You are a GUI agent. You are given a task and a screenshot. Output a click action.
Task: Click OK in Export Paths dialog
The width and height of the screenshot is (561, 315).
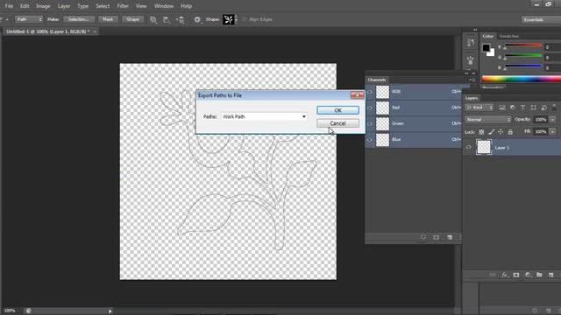[x=337, y=110]
